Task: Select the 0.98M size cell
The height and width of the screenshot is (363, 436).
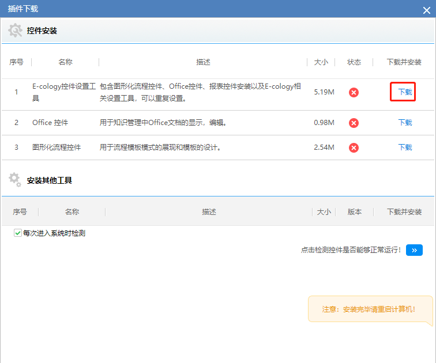Action: pos(324,123)
